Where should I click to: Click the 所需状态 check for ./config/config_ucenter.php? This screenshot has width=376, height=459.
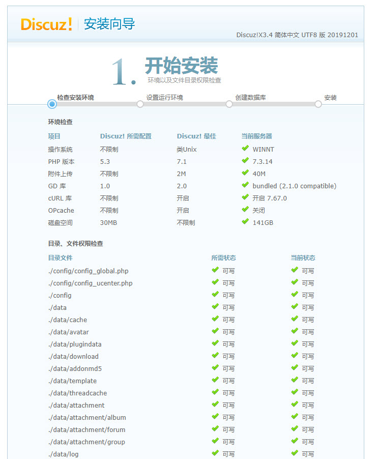point(215,282)
